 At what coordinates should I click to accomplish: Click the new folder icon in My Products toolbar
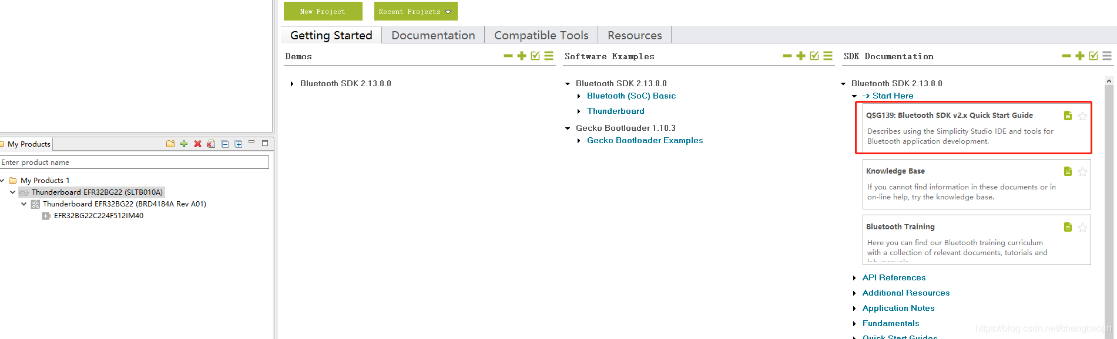(170, 144)
